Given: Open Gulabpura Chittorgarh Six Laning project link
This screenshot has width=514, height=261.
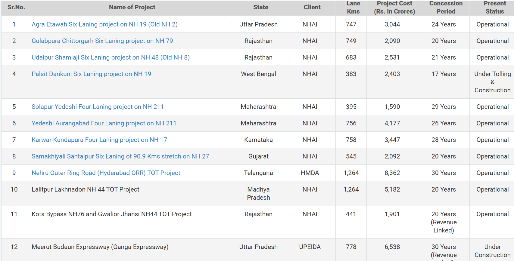Looking at the screenshot, I should pyautogui.click(x=102, y=41).
